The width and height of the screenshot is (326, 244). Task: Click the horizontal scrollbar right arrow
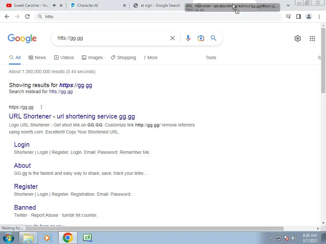318,228
